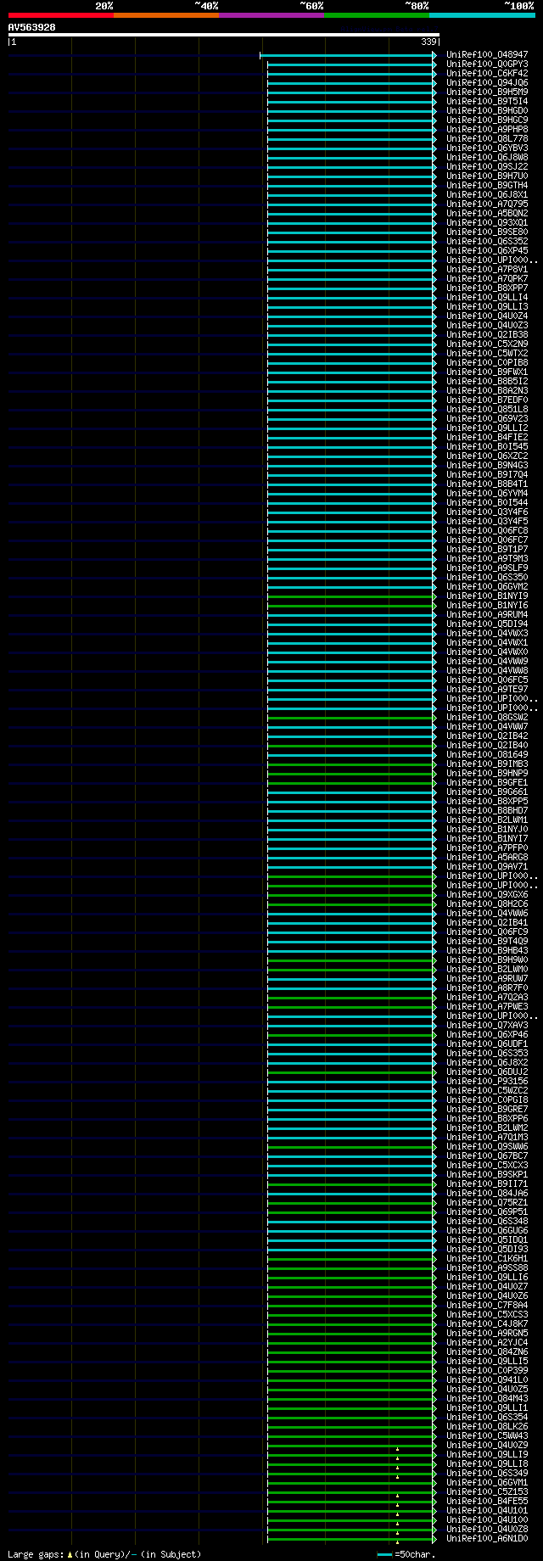Click the label UniRef100_Q8LK26
The width and height of the screenshot is (543, 1561).
tap(487, 1426)
